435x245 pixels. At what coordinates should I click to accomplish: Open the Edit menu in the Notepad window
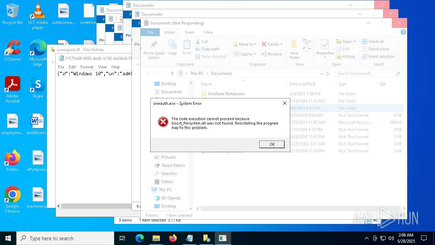point(72,67)
